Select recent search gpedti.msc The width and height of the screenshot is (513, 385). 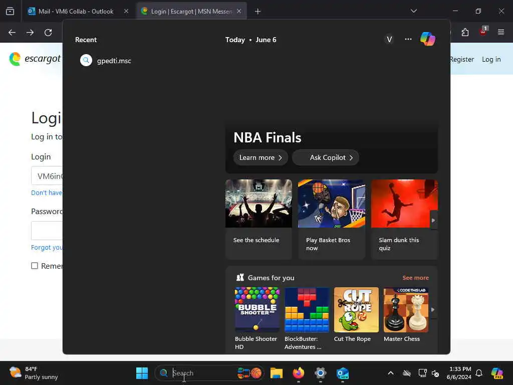click(106, 61)
